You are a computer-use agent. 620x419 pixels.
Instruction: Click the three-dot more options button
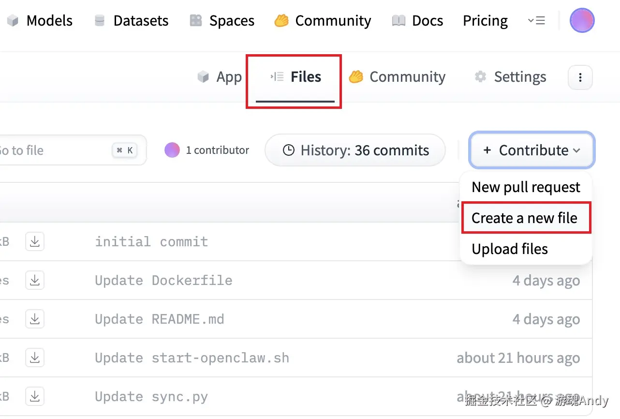pyautogui.click(x=580, y=77)
